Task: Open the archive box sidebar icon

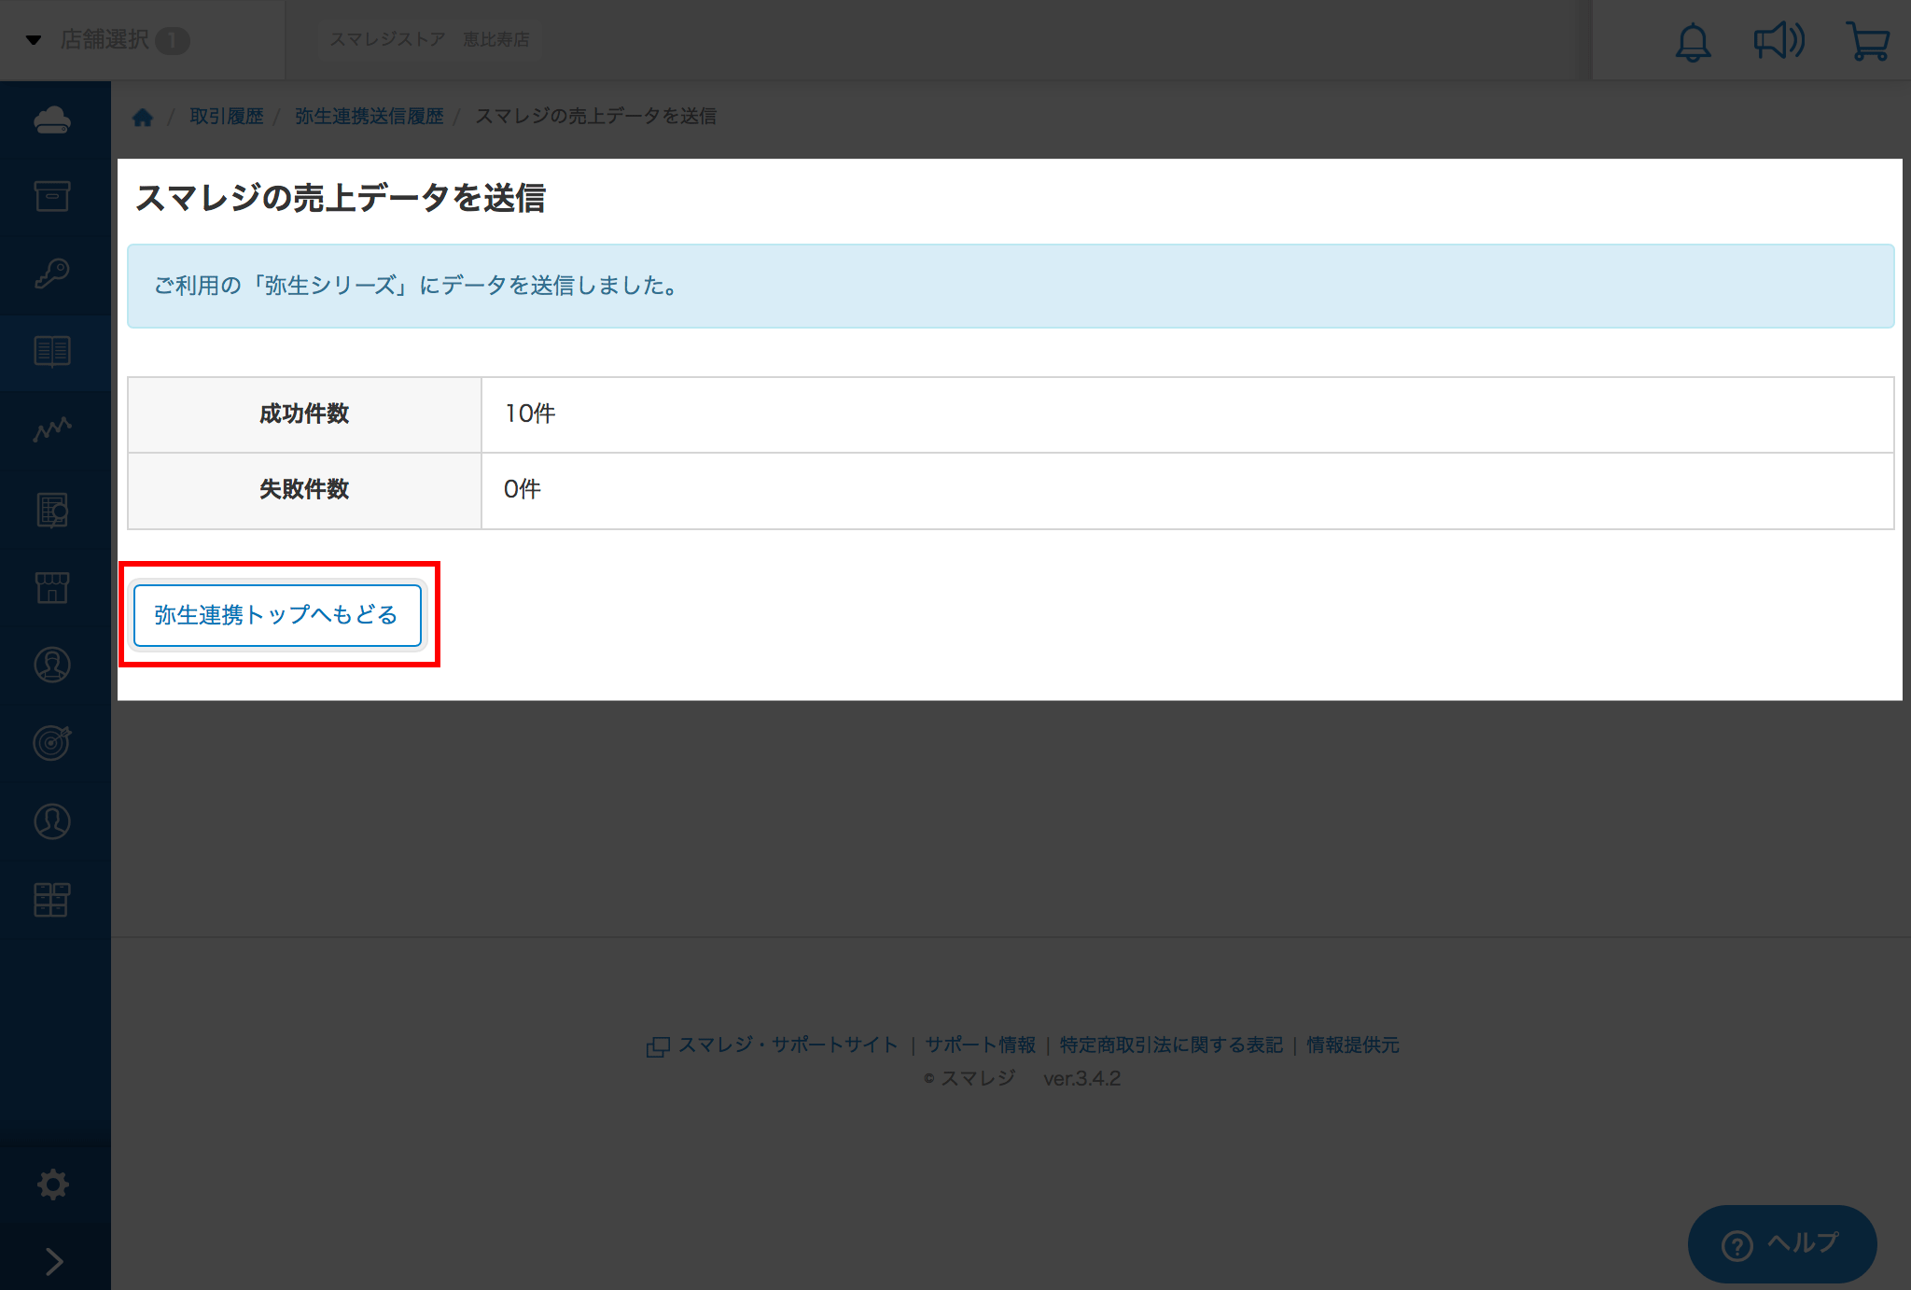Action: 52,196
